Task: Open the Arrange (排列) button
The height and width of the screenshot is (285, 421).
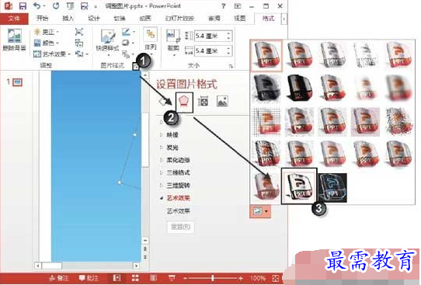Action: pyautogui.click(x=151, y=40)
